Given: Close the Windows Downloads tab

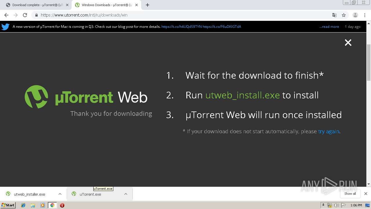Looking at the screenshot, I should coord(137,5).
